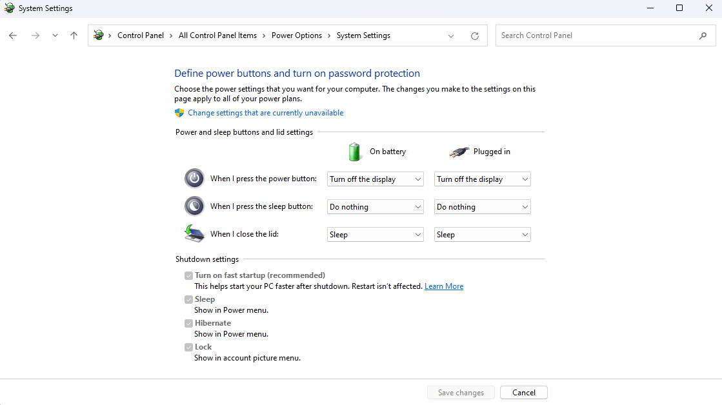Viewport: 722px width, 405px height.
Task: Click 'Show in account picture menu.' text
Action: coord(247,357)
